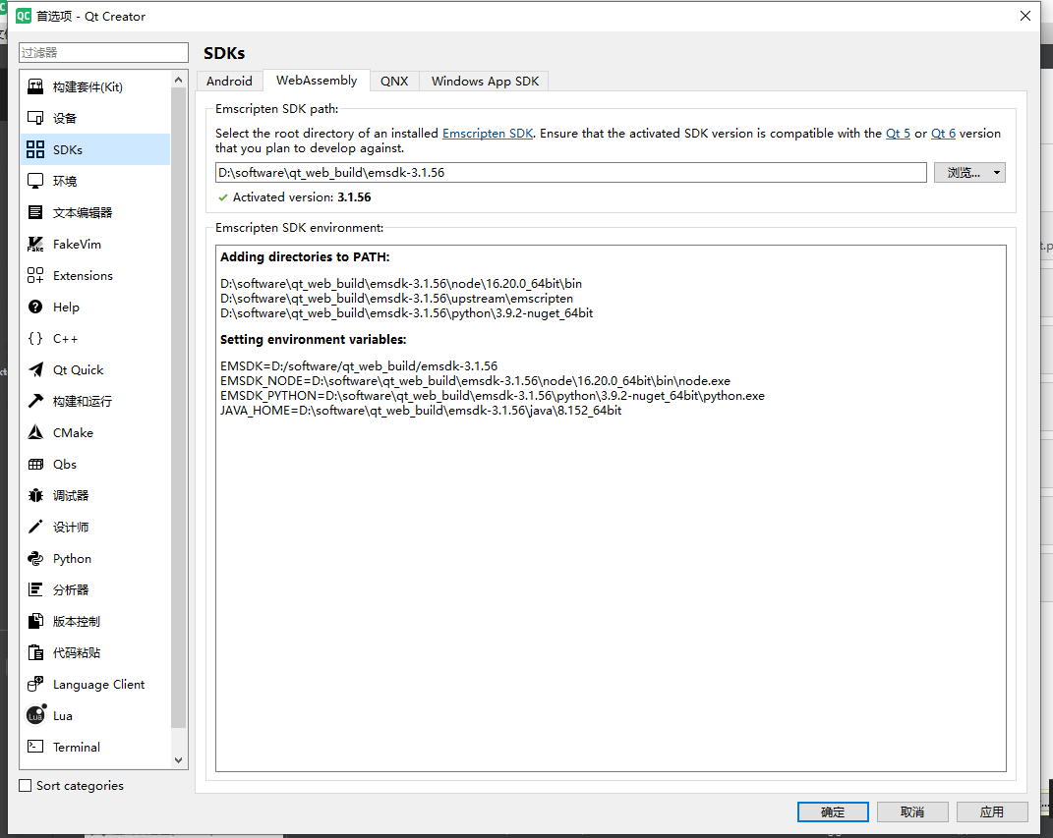The height and width of the screenshot is (838, 1053).
Task: Enable the Sort categories checkbox
Action: [x=26, y=786]
